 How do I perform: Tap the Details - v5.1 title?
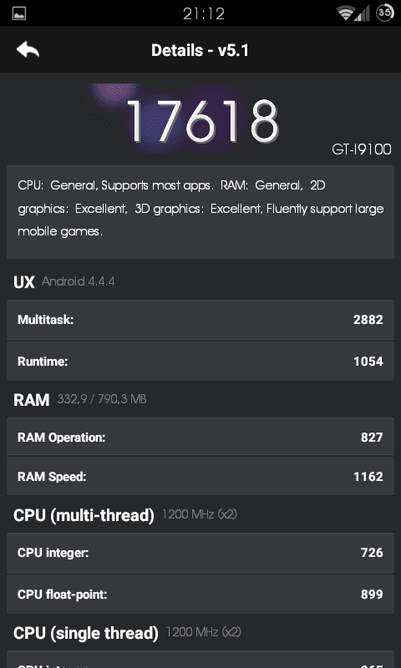[200, 50]
